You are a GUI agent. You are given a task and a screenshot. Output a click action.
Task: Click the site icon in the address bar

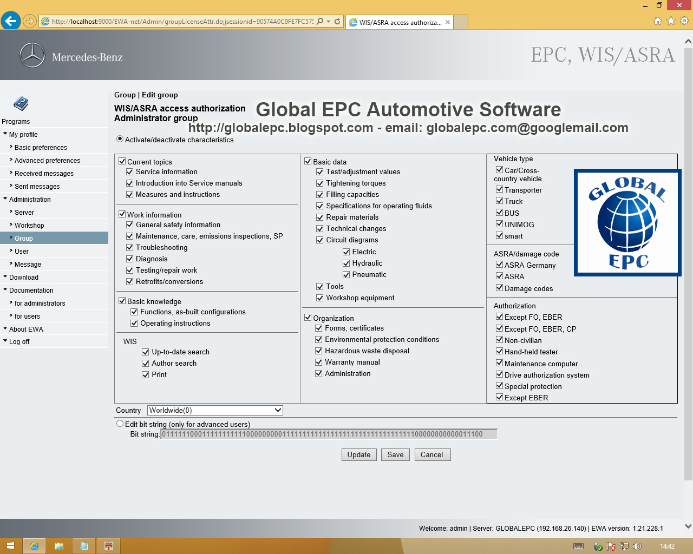tap(45, 22)
